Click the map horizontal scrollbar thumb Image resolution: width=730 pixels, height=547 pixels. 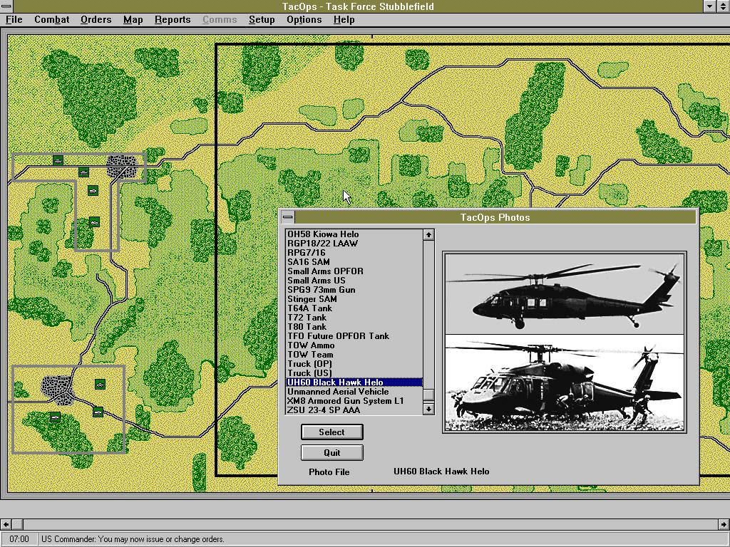click(17, 524)
